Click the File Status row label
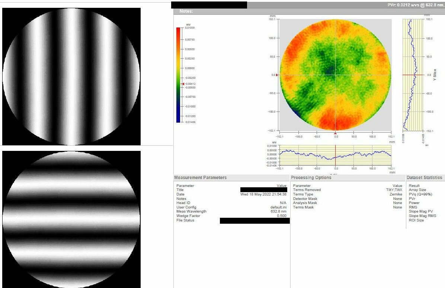Viewport: 445px width, 288px height. tap(185, 220)
